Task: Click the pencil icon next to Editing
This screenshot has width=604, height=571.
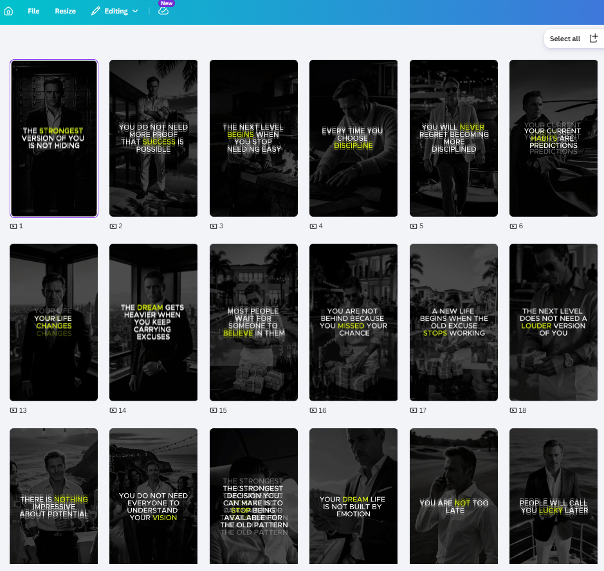Action: tap(95, 11)
